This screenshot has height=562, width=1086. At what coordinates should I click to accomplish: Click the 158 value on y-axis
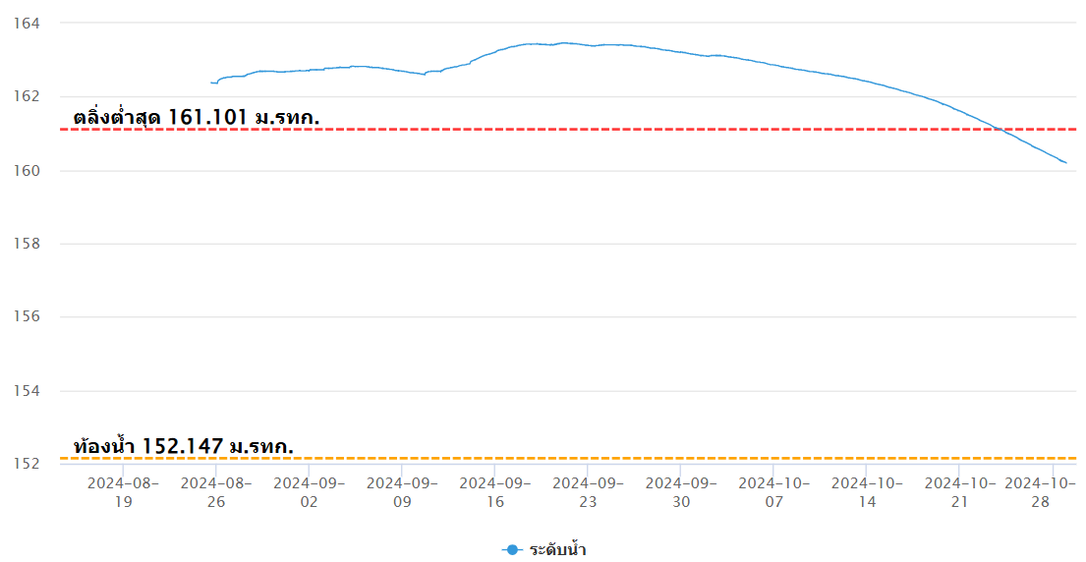[x=27, y=244]
